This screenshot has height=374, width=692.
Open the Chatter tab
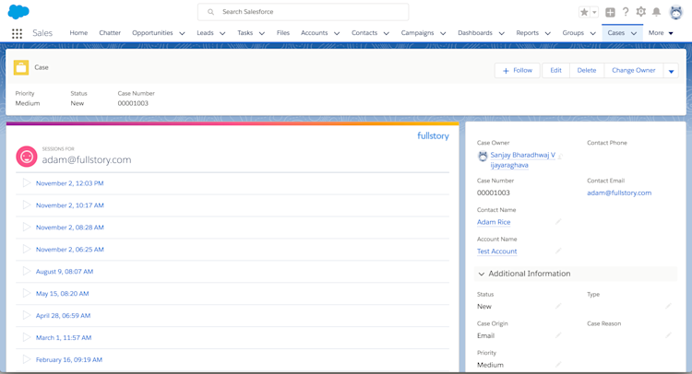click(110, 33)
